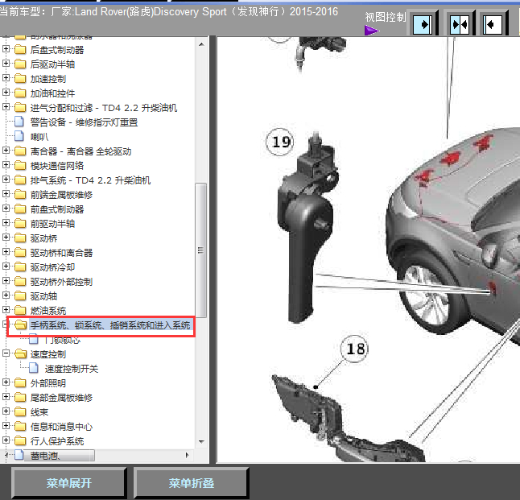This screenshot has height=500, width=520.
Task: Expand the 加油和控件 folder
Action: (6, 93)
